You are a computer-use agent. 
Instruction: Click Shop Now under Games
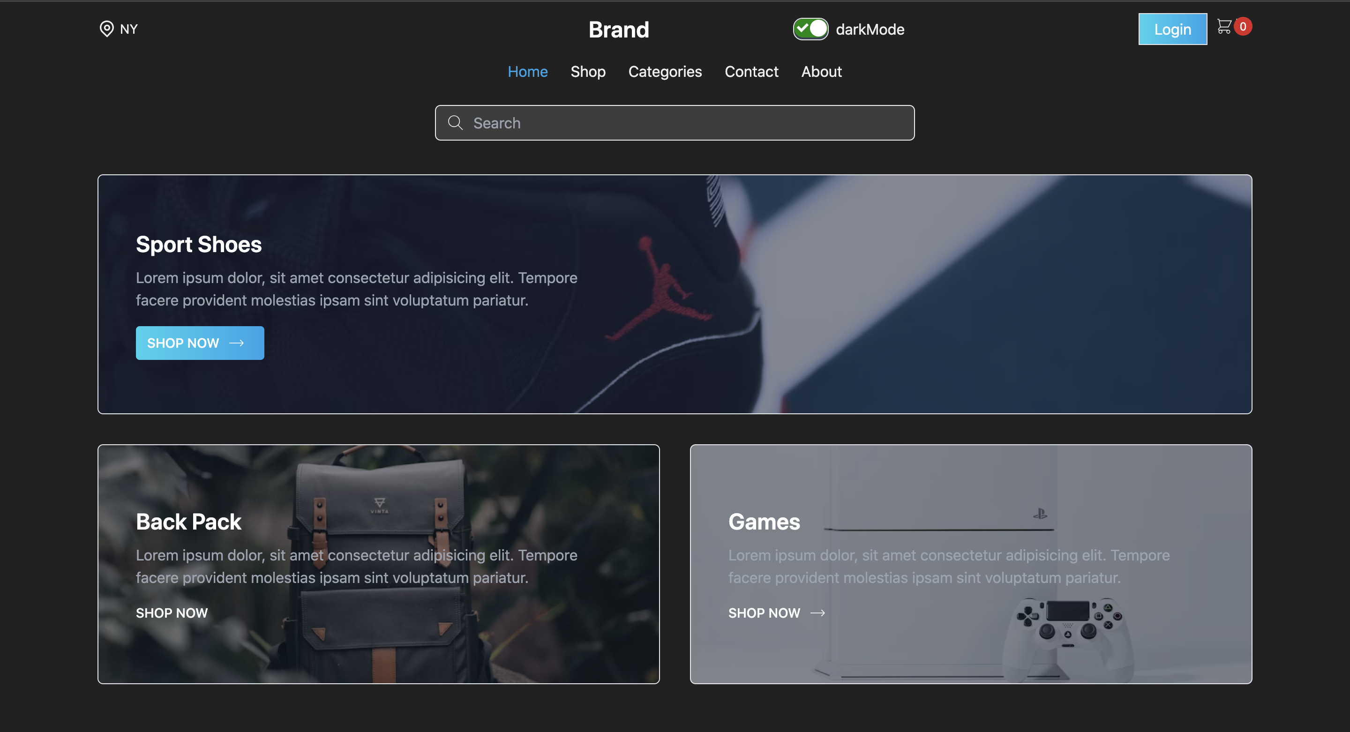click(x=764, y=612)
